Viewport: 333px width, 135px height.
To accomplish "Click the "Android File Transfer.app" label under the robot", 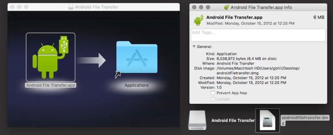I will (x=50, y=85).
